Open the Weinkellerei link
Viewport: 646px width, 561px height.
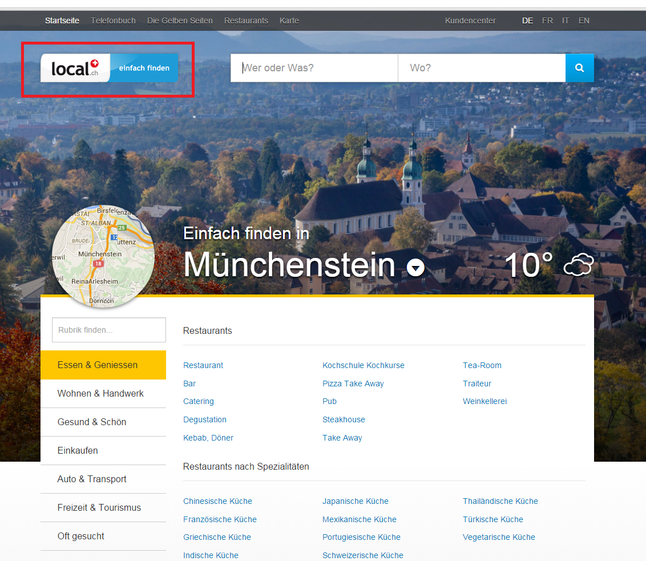tap(484, 401)
